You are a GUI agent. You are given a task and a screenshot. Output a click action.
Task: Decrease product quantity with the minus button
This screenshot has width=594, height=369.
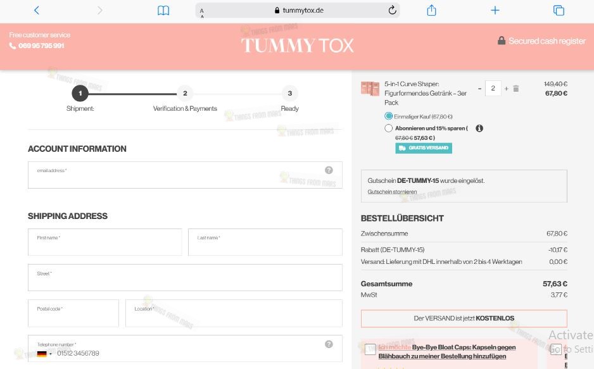point(479,89)
